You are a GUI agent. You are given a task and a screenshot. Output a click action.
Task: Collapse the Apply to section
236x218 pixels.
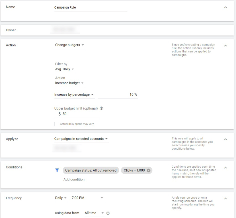pos(225,139)
